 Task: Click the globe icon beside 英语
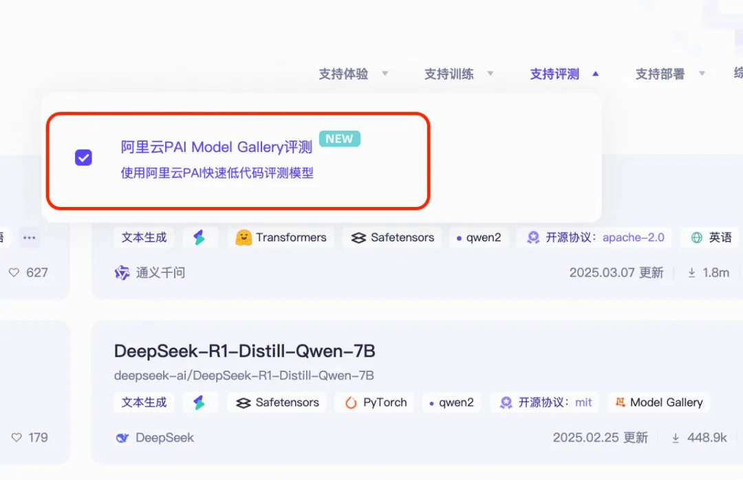click(x=696, y=237)
